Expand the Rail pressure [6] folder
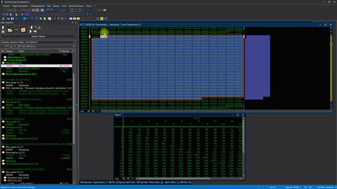Image resolution: width=337 pixels, height=189 pixels. click(16, 57)
